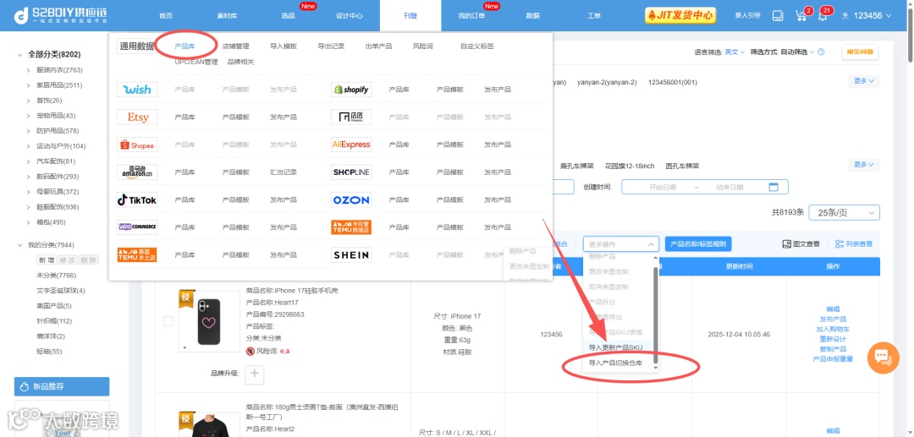
Task: Open the 店匠 Shoplazza logo
Action: coord(351,117)
